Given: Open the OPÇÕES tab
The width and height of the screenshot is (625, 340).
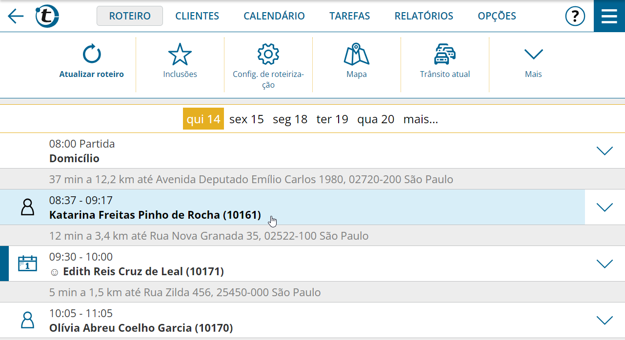Looking at the screenshot, I should [497, 16].
